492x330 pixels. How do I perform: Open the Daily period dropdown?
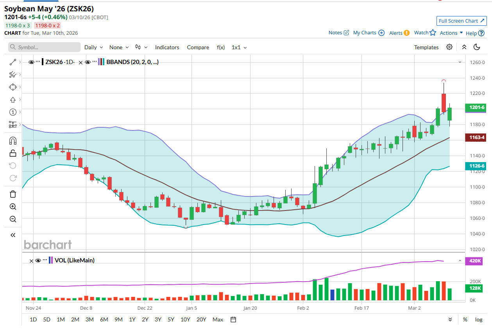tap(93, 47)
